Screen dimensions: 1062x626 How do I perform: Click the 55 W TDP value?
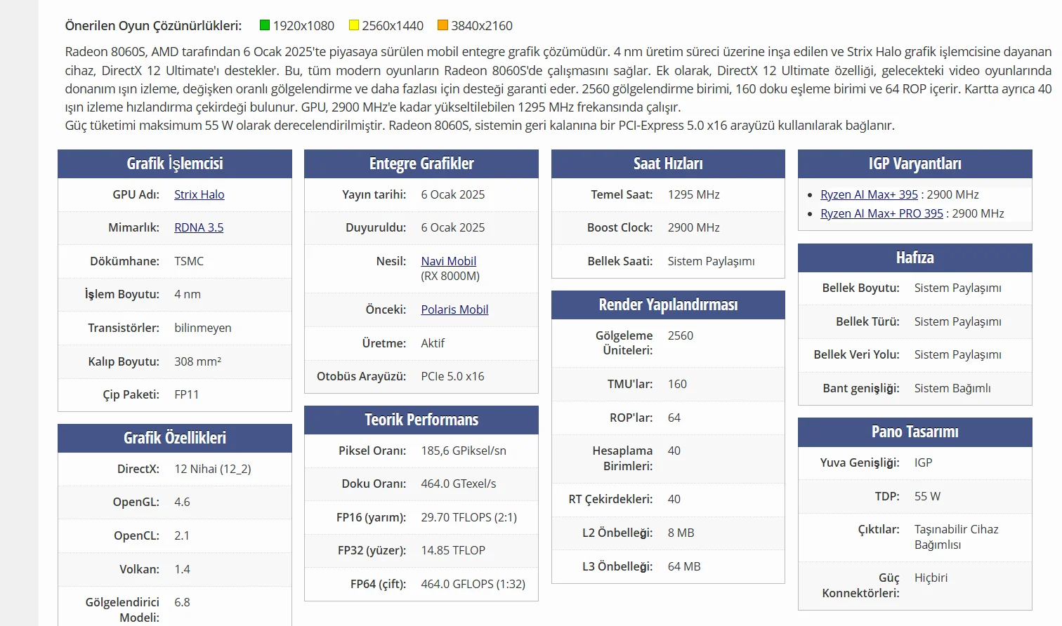pos(928,496)
